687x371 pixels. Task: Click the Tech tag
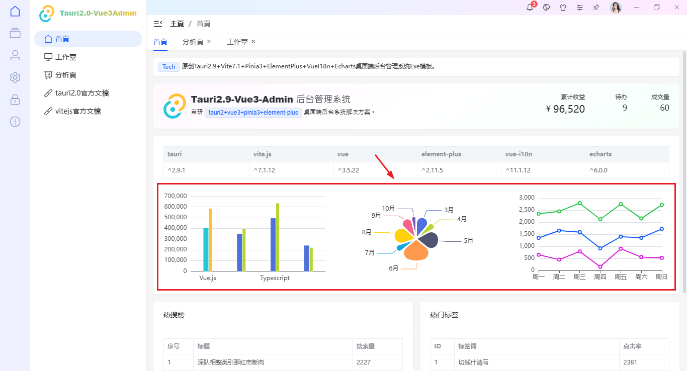169,67
